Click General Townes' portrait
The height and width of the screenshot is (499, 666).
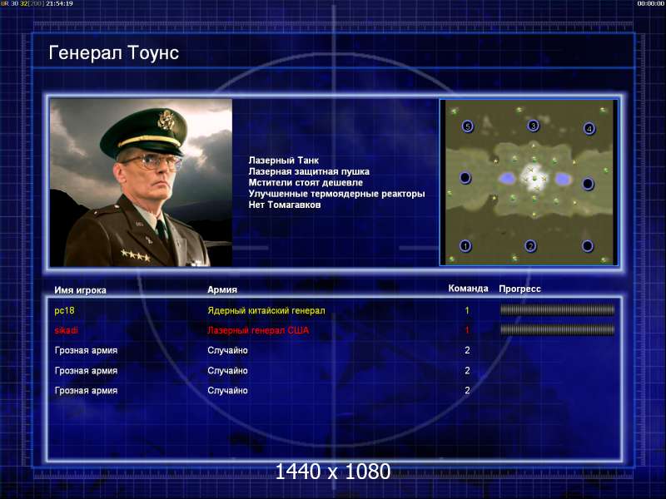[x=141, y=182]
